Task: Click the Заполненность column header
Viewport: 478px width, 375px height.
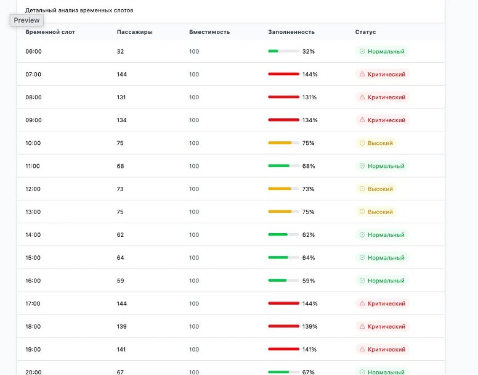Action: [291, 32]
